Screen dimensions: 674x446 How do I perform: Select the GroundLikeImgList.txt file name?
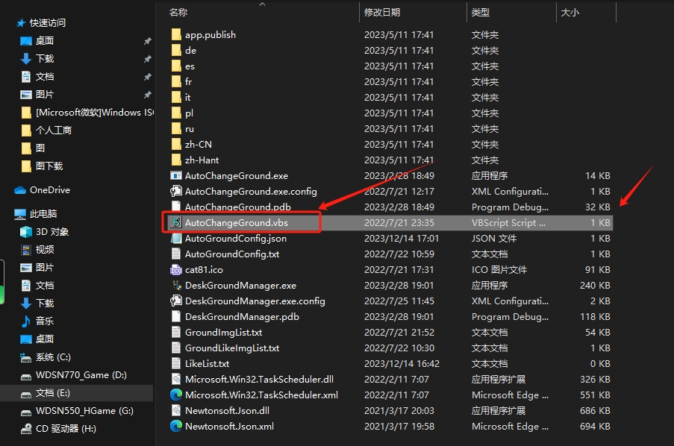(x=232, y=348)
